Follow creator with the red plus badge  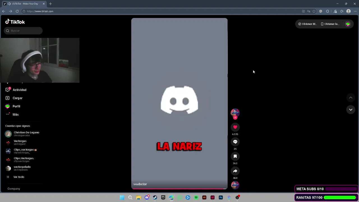pos(235,118)
